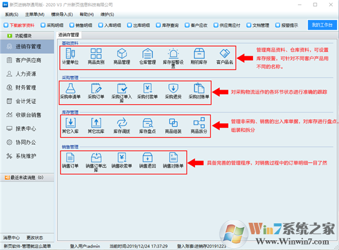Select 协同办公 in sidebar
The height and width of the screenshot is (250, 339).
coord(27,142)
